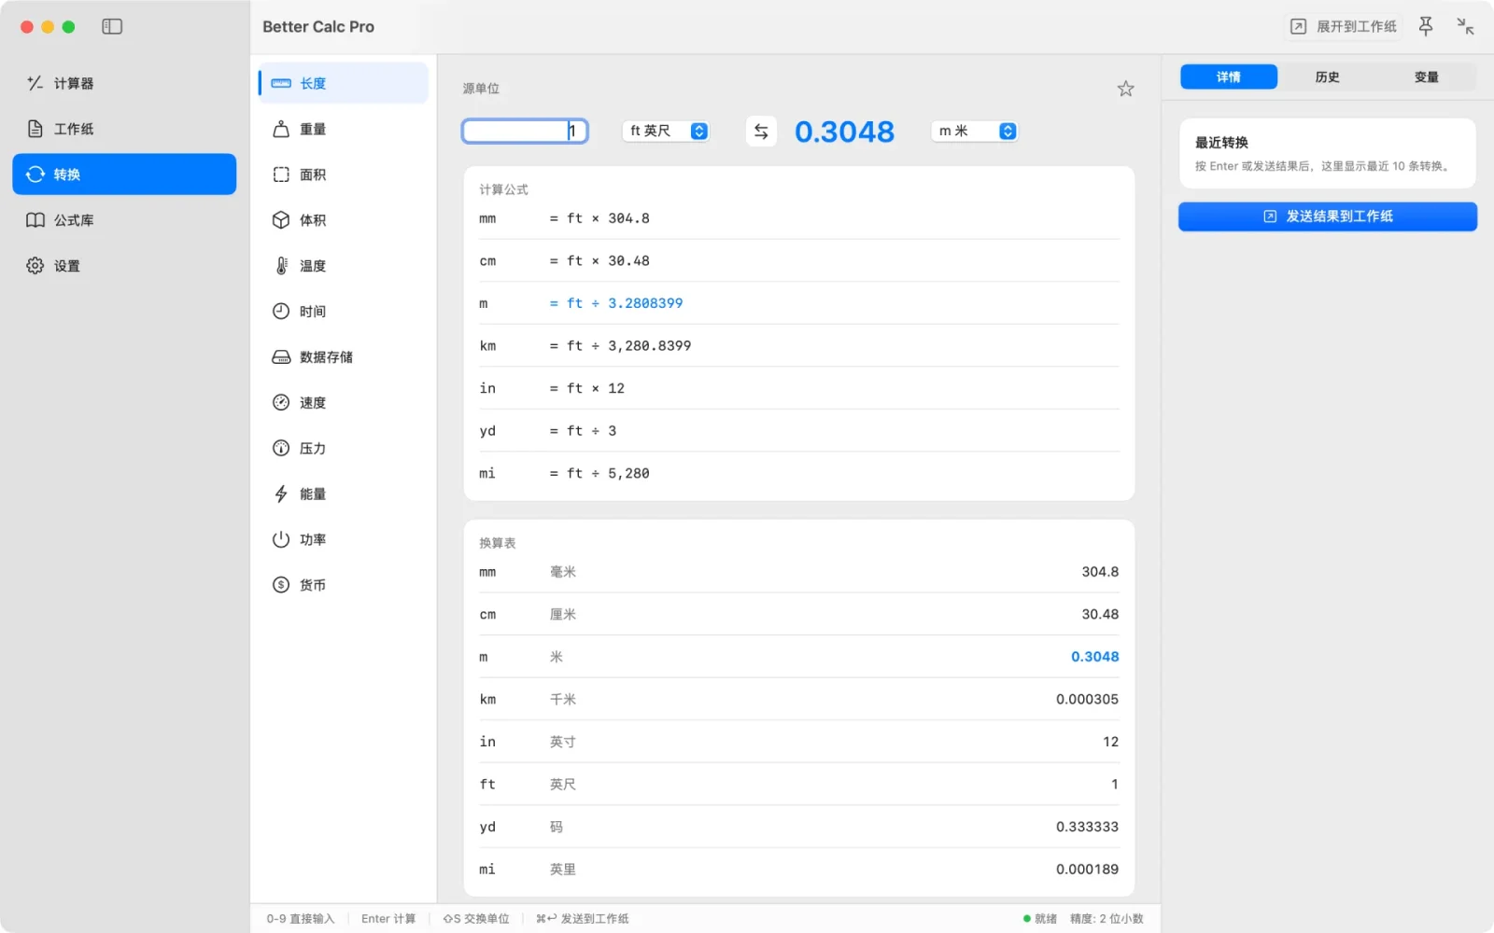
Task: Click 就绪 status indicator
Action: (1040, 919)
